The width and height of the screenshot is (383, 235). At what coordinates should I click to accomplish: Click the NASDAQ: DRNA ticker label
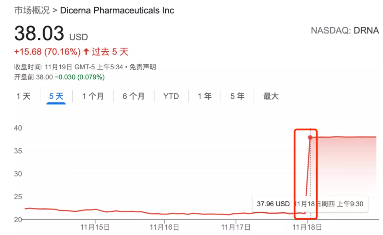point(345,30)
